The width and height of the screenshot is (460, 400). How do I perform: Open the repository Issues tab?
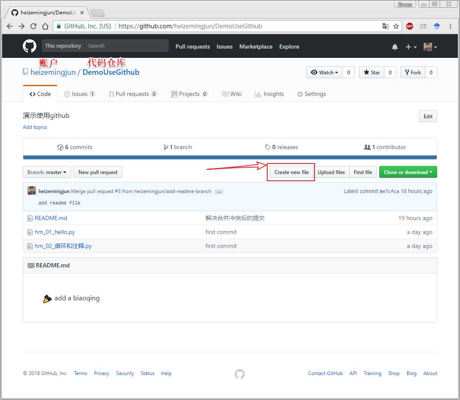[79, 94]
